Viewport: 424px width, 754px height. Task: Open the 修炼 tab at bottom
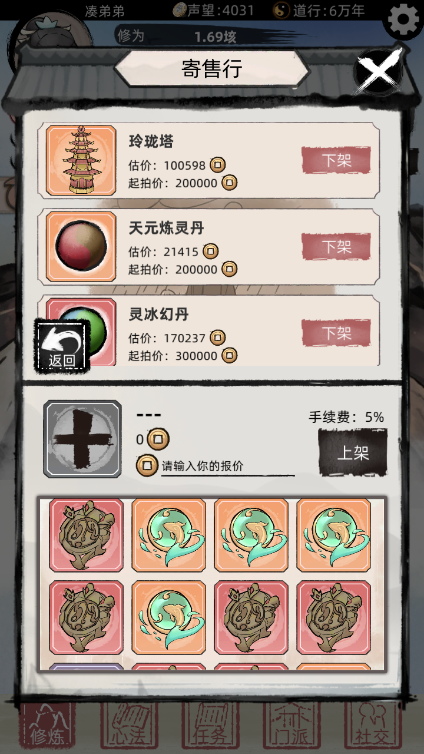coord(48,726)
